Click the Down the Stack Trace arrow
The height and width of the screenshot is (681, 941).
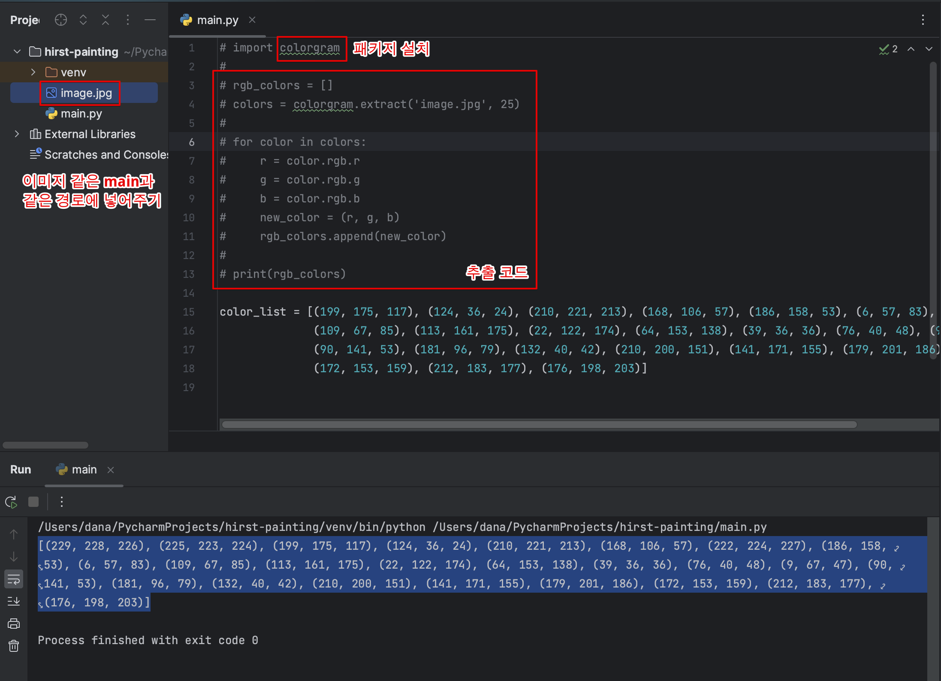[x=14, y=557]
